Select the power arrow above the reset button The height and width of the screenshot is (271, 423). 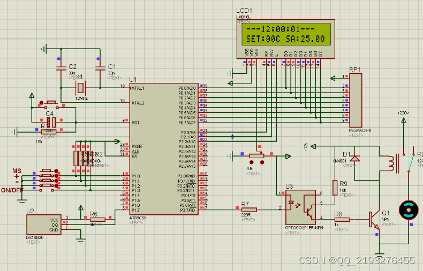(x=32, y=95)
